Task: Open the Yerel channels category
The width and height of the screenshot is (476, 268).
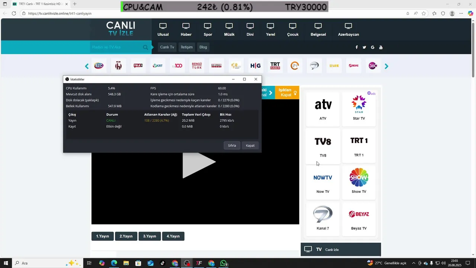Action: 270,30
